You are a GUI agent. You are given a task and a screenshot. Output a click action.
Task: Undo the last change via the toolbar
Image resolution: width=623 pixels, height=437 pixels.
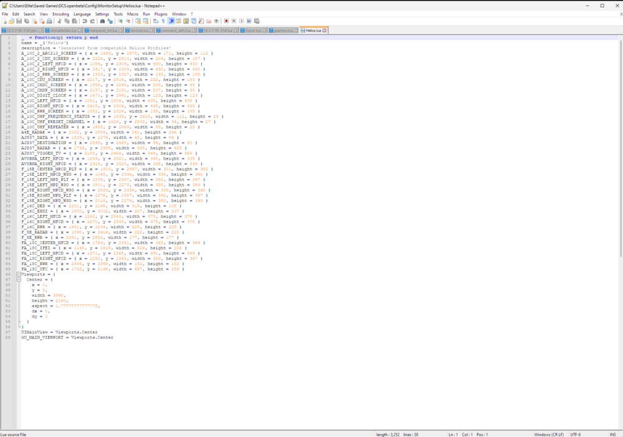85,21
